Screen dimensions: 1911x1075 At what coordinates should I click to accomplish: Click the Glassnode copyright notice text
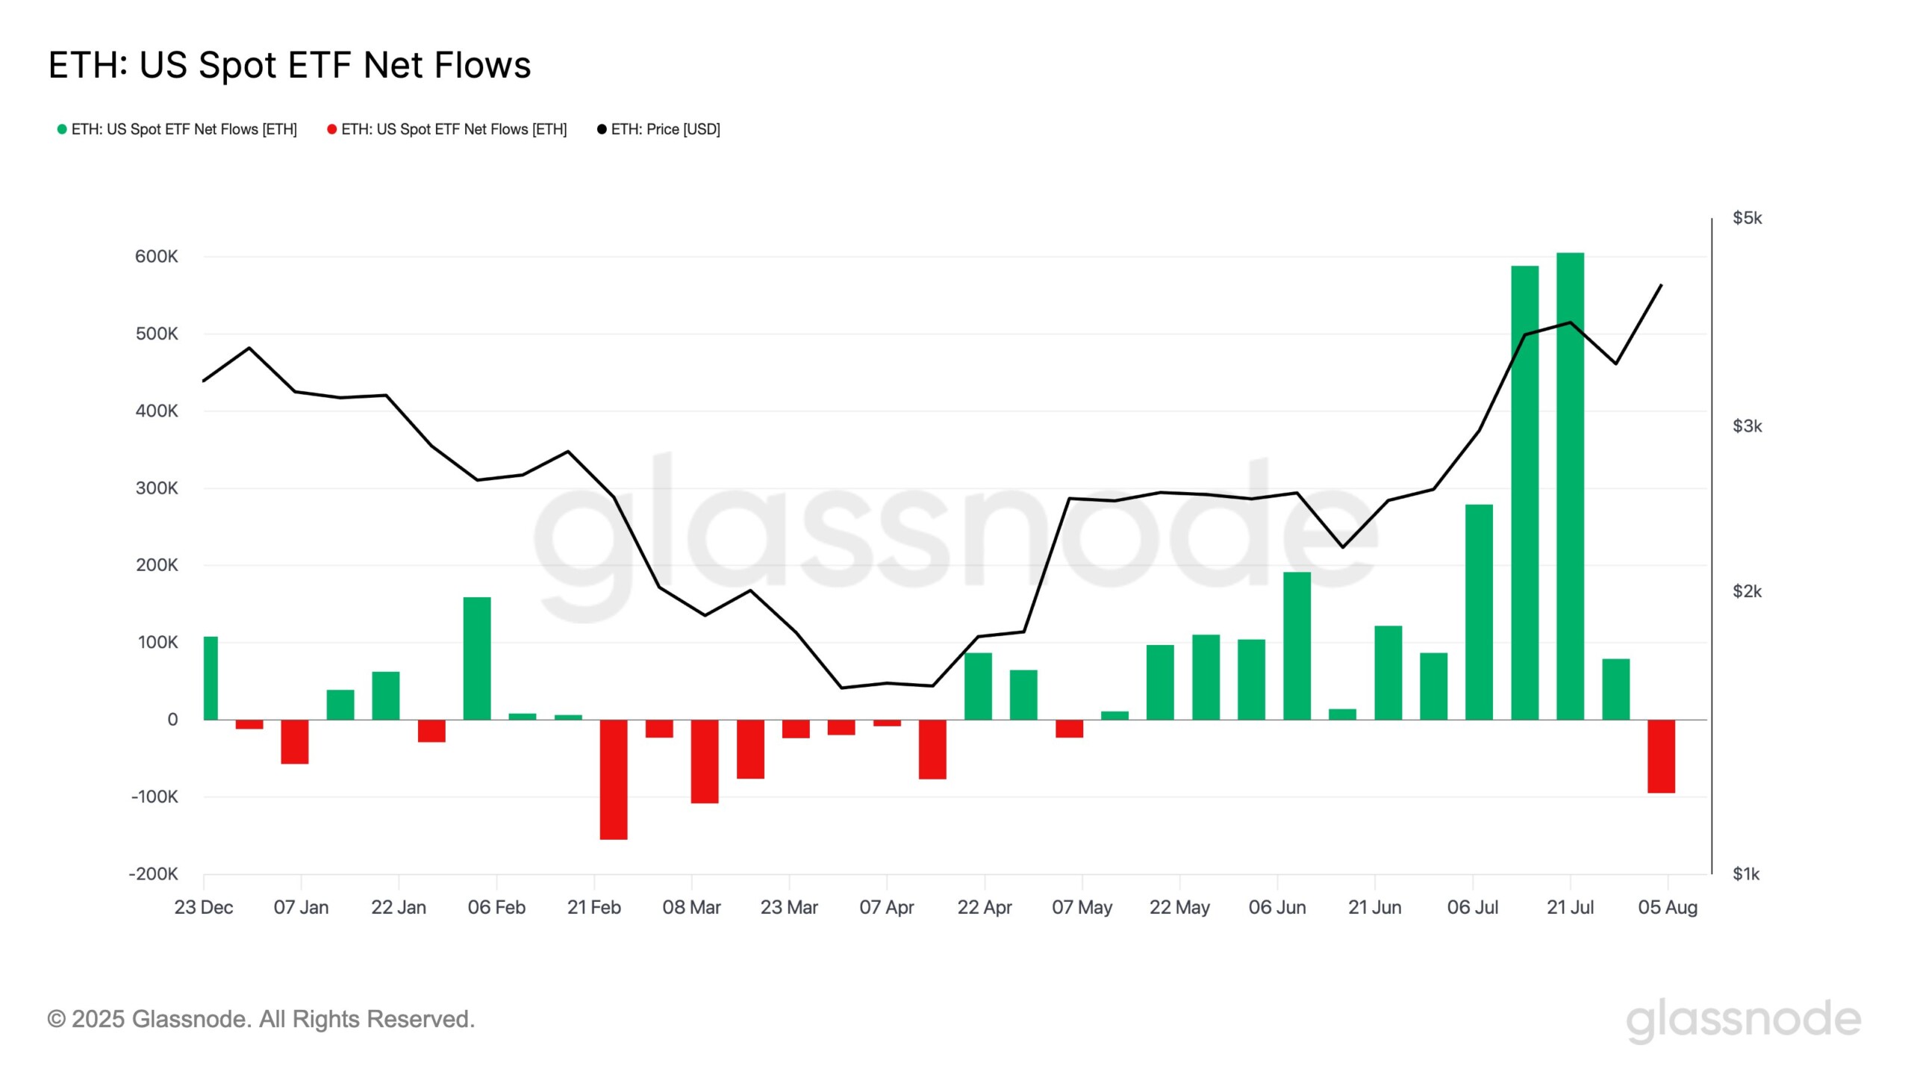pyautogui.click(x=261, y=1019)
